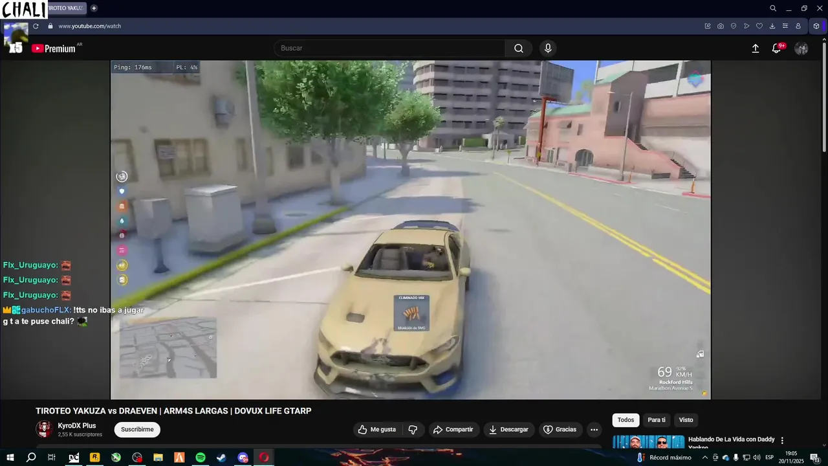Image resolution: width=828 pixels, height=466 pixels.
Task: Open the clock showing 19:05
Action: (x=791, y=458)
